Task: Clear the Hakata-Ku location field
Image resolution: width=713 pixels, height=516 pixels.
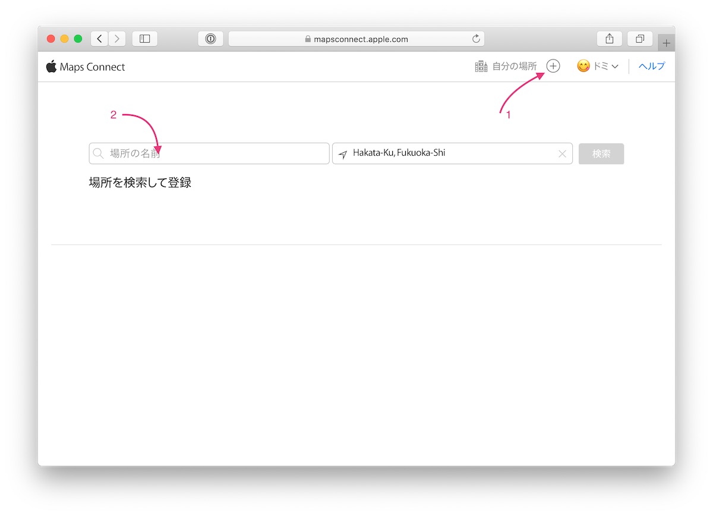Action: 562,154
